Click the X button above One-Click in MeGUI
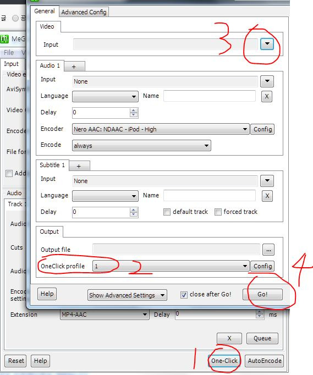 click(x=229, y=338)
